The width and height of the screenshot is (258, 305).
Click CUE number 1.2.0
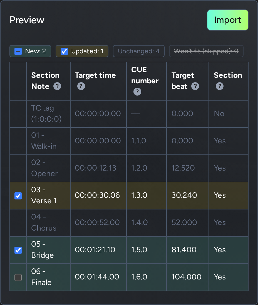click(139, 168)
